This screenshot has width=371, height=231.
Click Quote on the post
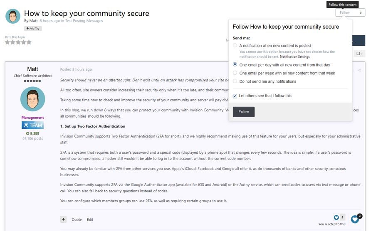[x=77, y=219]
